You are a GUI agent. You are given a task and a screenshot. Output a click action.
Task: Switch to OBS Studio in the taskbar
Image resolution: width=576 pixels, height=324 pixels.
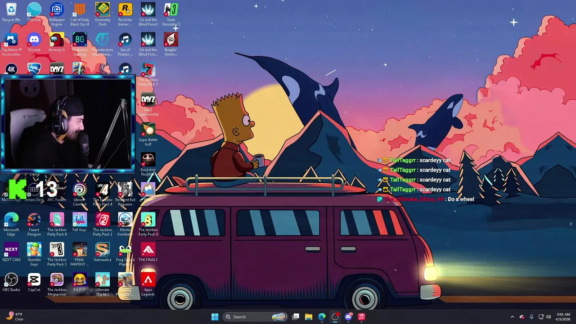tap(335, 317)
